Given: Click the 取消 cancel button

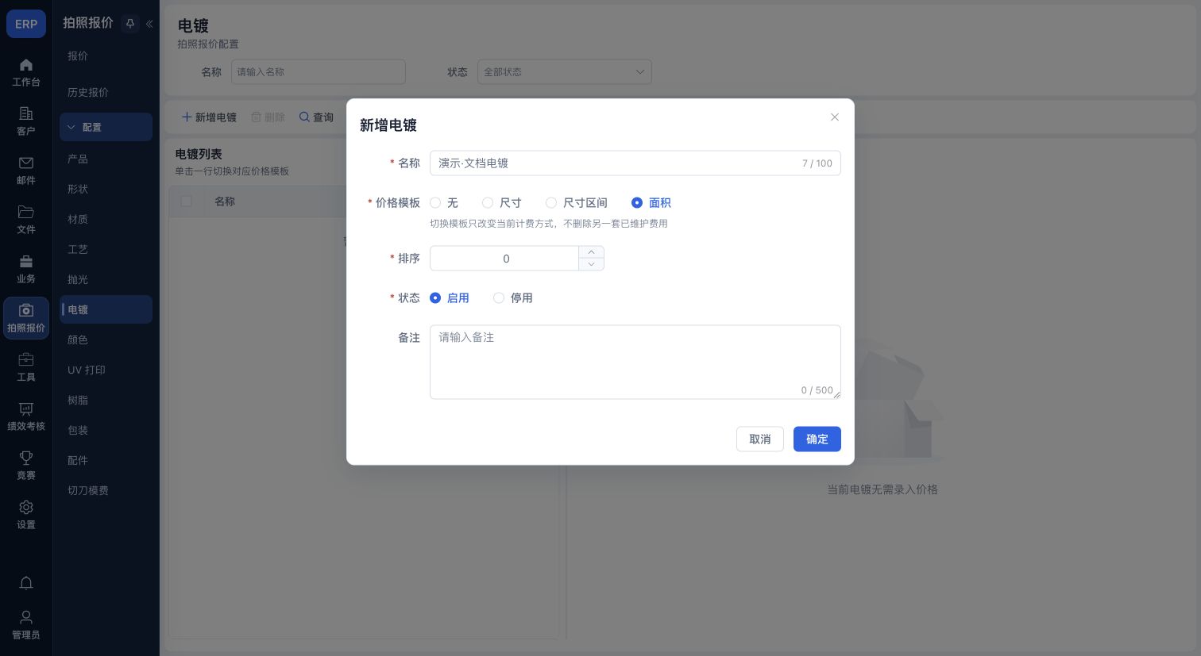Looking at the screenshot, I should click(759, 439).
